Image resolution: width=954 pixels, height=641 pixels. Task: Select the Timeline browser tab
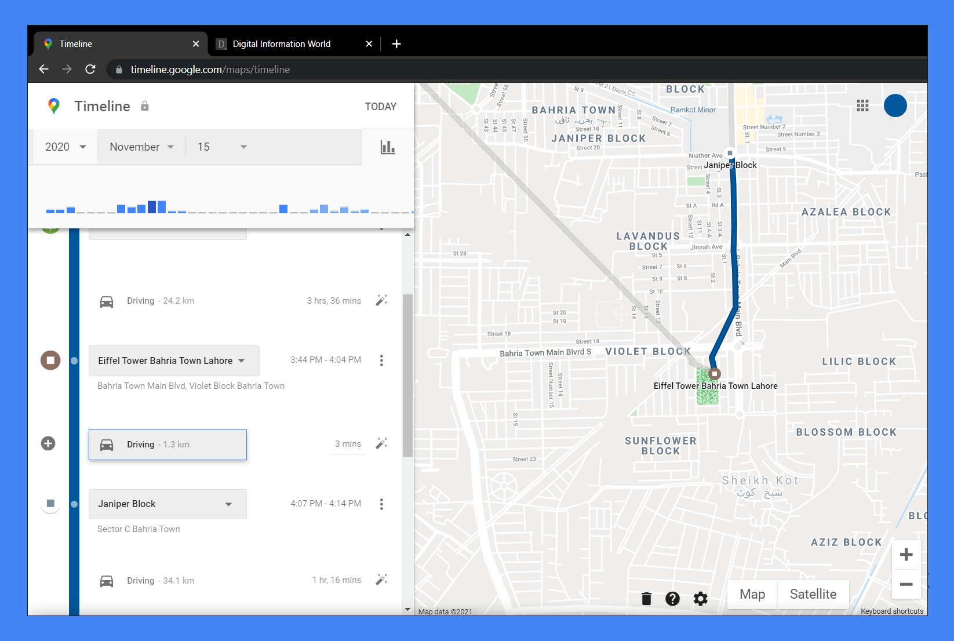pos(121,44)
